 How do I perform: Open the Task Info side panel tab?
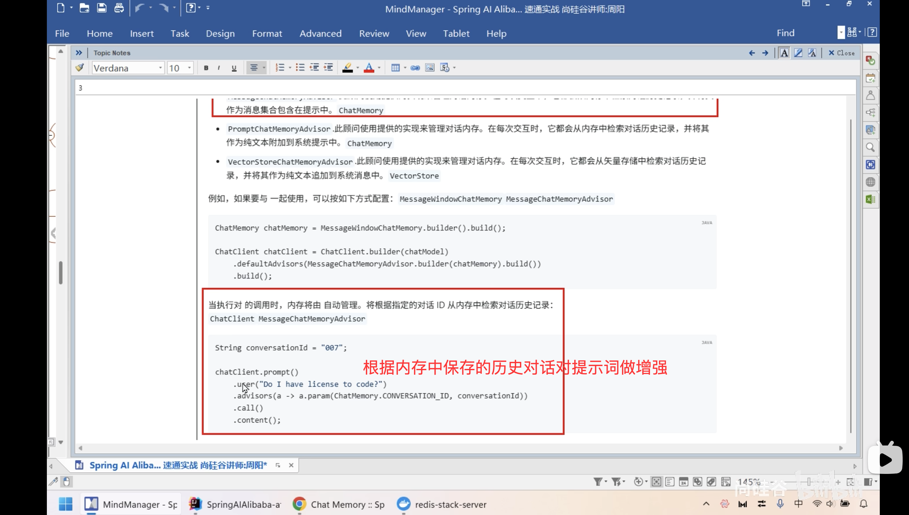coord(870,60)
